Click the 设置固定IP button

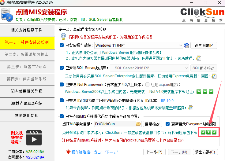(204, 46)
